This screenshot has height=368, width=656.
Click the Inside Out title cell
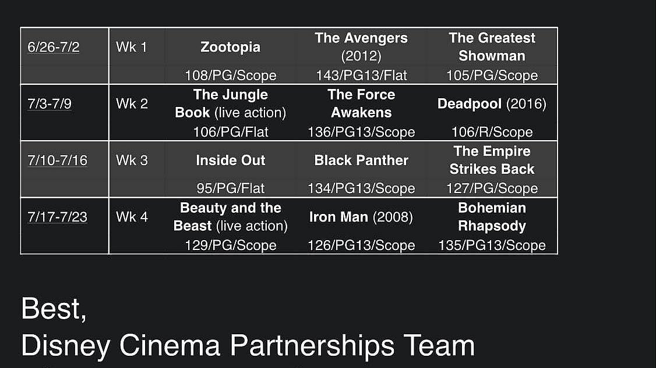coord(230,160)
